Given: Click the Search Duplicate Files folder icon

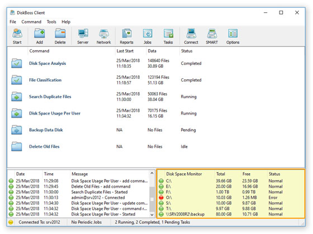Looking at the screenshot, I should [x=17, y=97].
